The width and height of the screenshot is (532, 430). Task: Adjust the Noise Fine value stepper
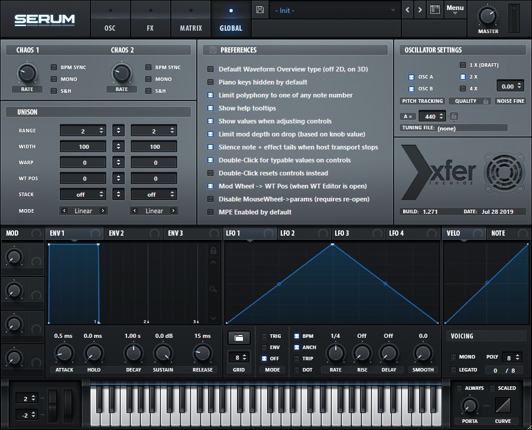point(519,86)
